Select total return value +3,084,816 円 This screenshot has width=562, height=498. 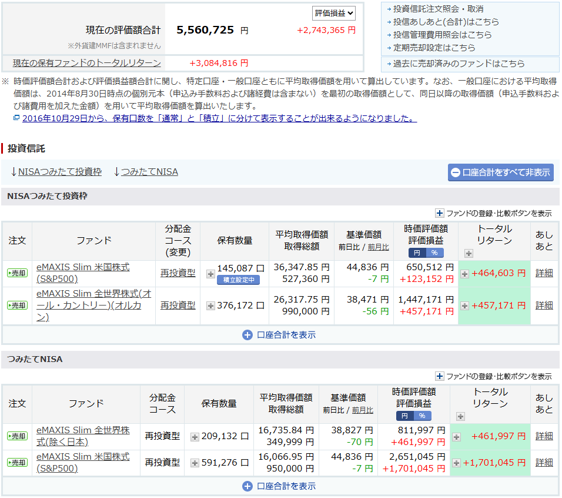219,63
